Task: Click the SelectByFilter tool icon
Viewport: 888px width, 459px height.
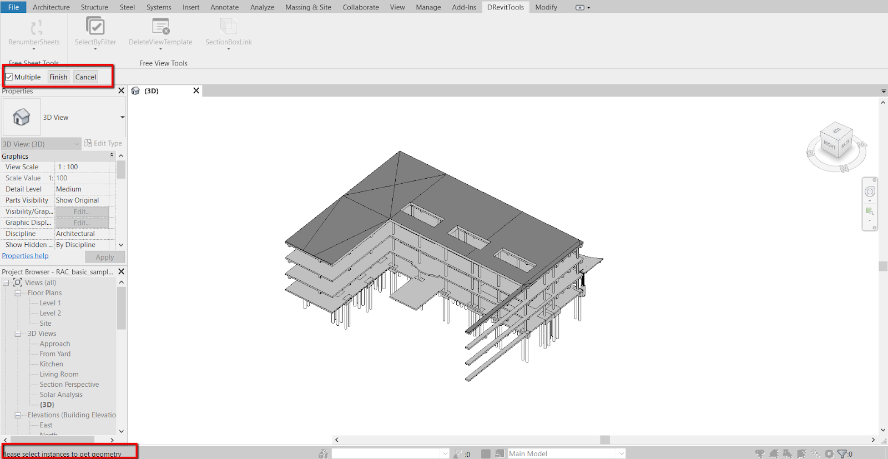Action: [x=95, y=26]
